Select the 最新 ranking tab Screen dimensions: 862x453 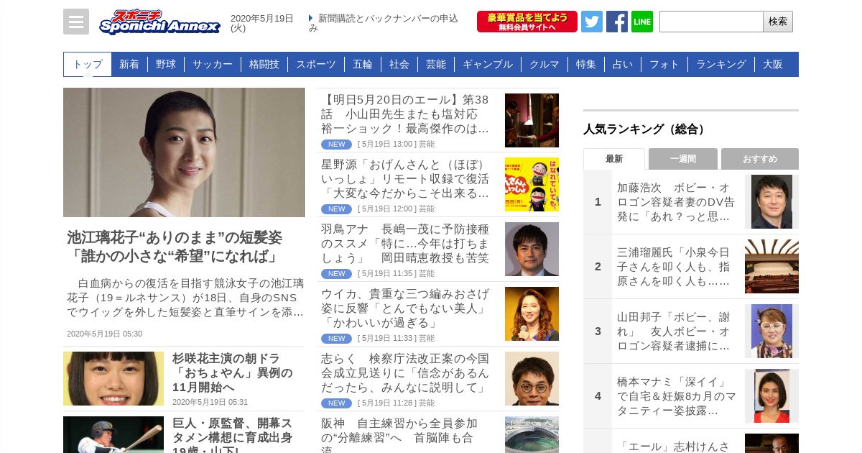[x=614, y=159]
